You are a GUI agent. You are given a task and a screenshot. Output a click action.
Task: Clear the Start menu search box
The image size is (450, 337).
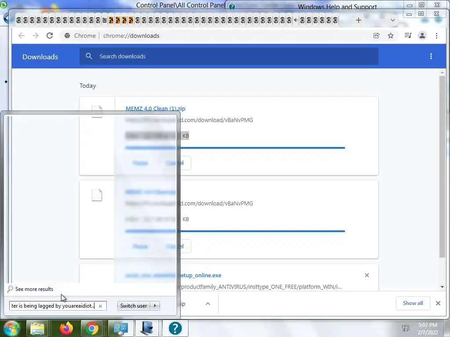[x=101, y=306]
